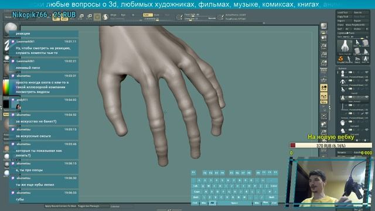The height and width of the screenshot is (211, 375).
Task: Click Esc key on on-screen keyboard overlay
Action: tap(193, 172)
